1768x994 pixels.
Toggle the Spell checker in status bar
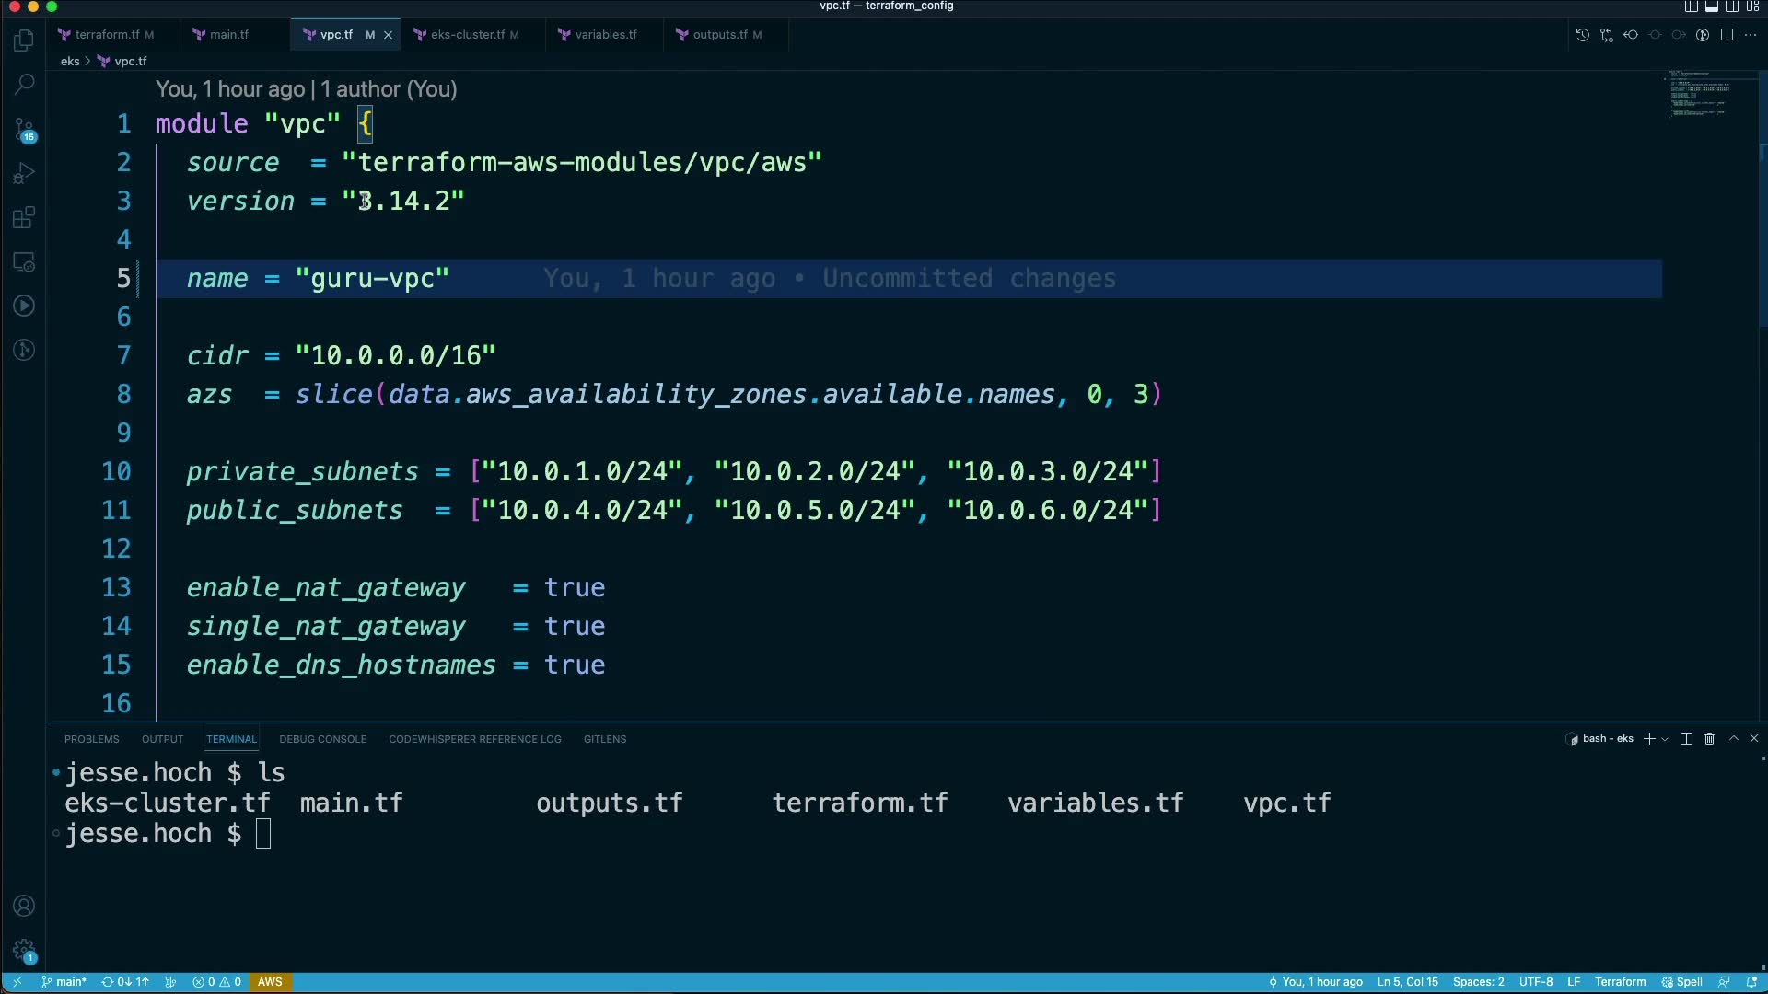pos(1681,982)
